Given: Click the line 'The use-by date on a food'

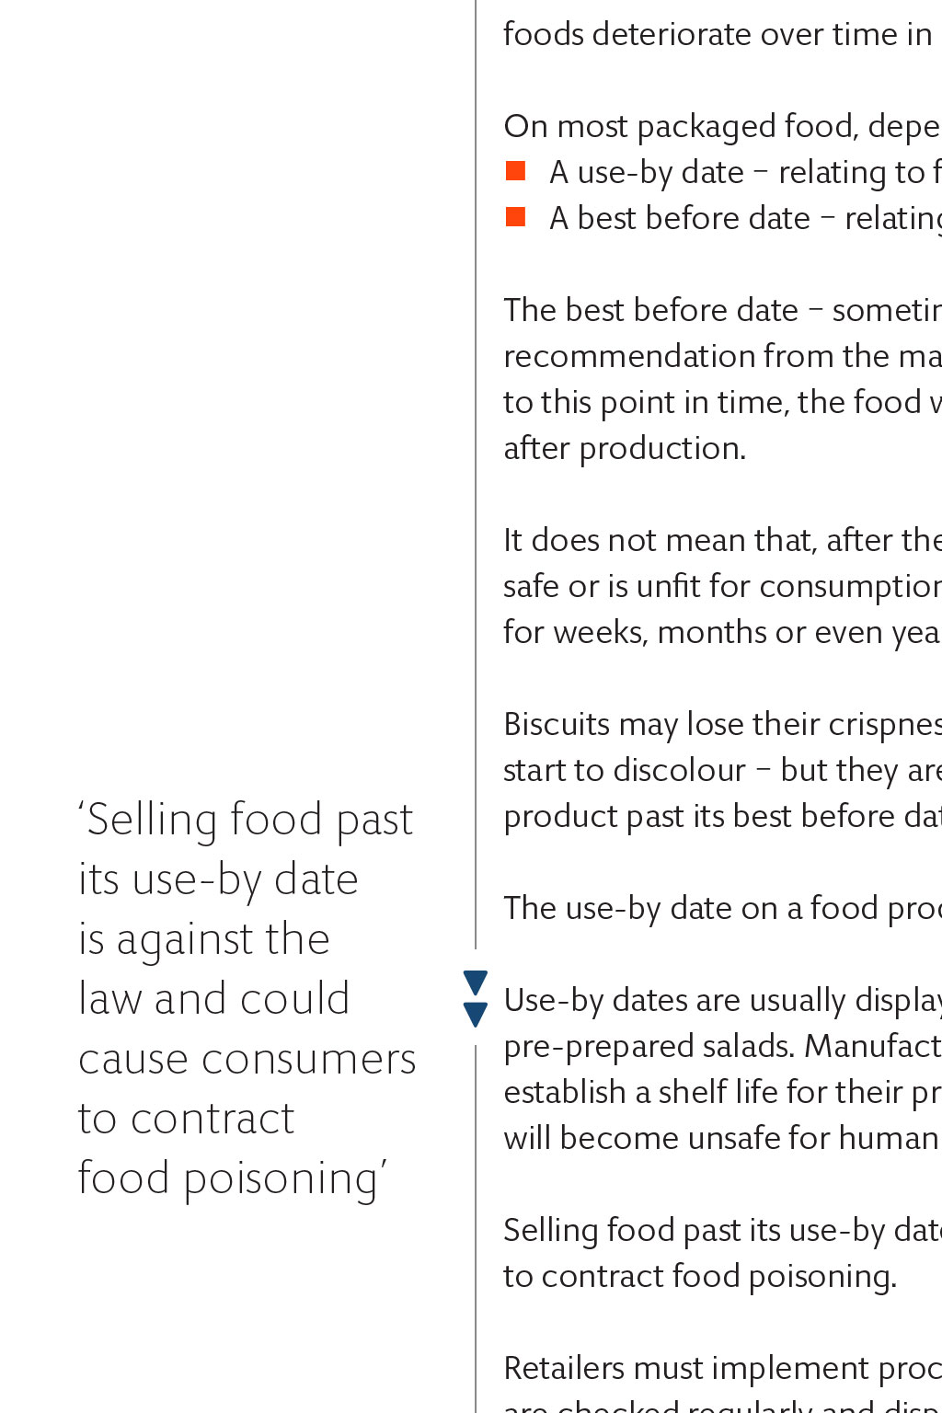Looking at the screenshot, I should [723, 908].
